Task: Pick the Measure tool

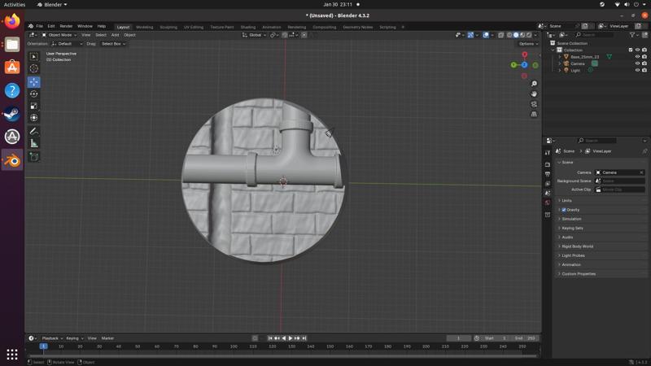Action: 34,143
